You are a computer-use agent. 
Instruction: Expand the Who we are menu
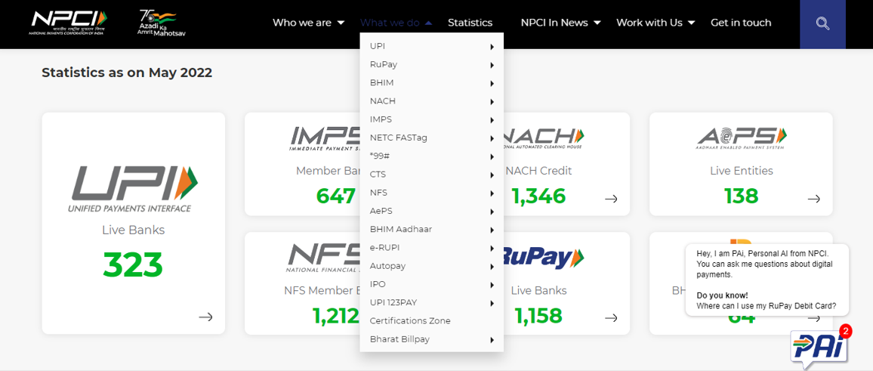coord(309,23)
